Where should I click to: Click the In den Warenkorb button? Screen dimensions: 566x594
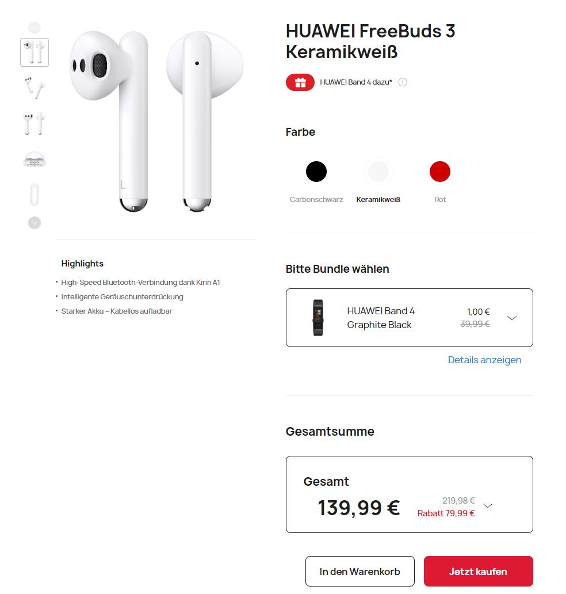(x=360, y=572)
